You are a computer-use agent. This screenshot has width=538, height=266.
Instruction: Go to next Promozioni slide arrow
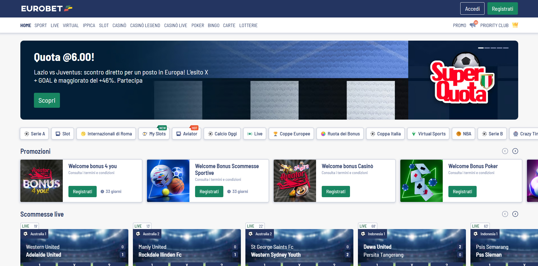pyautogui.click(x=515, y=151)
